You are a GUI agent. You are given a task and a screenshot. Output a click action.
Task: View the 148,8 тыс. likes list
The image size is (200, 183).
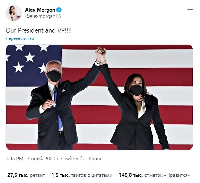coord(155,175)
